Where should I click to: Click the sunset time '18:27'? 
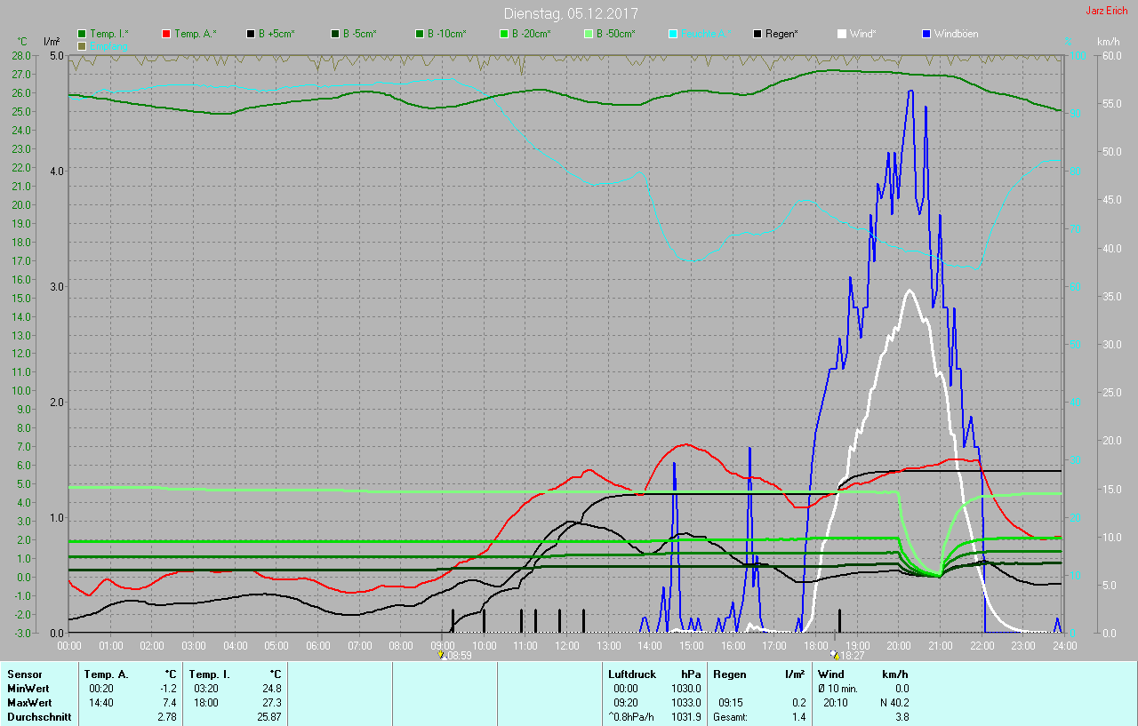[x=851, y=656]
